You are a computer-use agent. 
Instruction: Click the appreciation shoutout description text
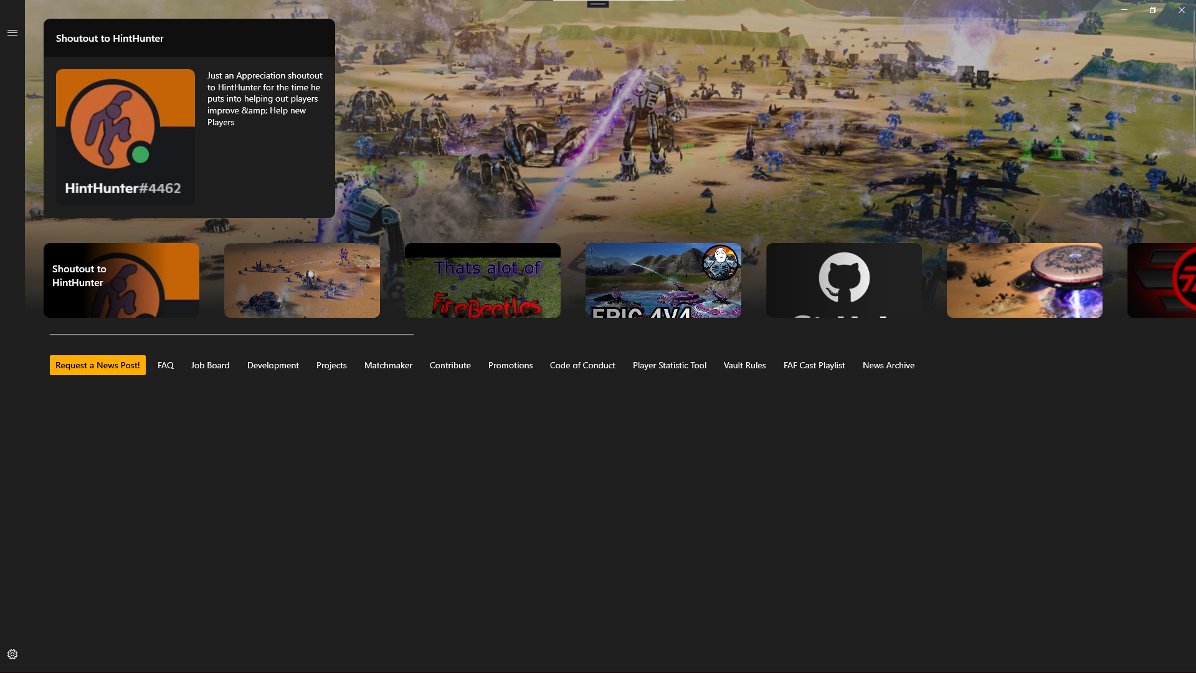point(265,98)
